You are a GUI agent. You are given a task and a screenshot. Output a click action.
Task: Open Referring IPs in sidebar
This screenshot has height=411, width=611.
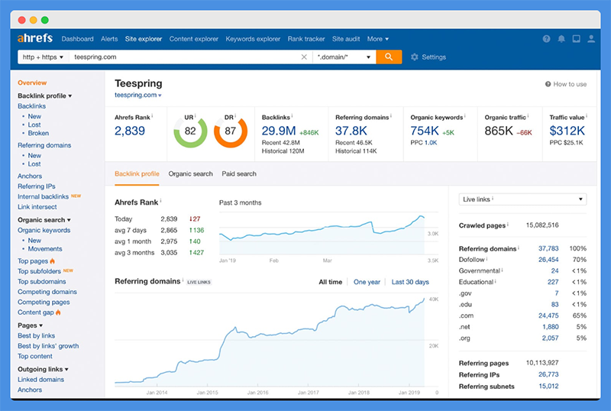(x=36, y=186)
